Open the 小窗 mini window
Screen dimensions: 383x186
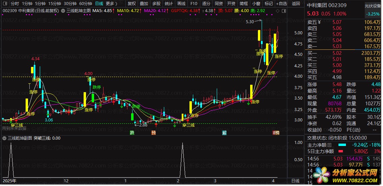click(256, 4)
